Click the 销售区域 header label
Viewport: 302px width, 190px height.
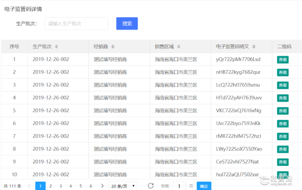[164, 46]
